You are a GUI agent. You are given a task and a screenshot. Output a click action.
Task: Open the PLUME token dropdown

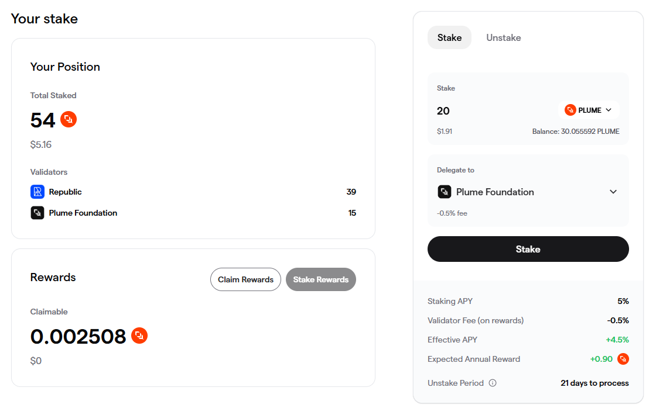pyautogui.click(x=589, y=110)
